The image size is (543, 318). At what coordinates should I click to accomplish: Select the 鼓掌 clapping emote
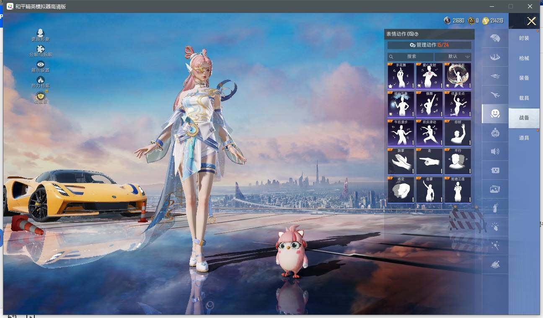pyautogui.click(x=401, y=161)
